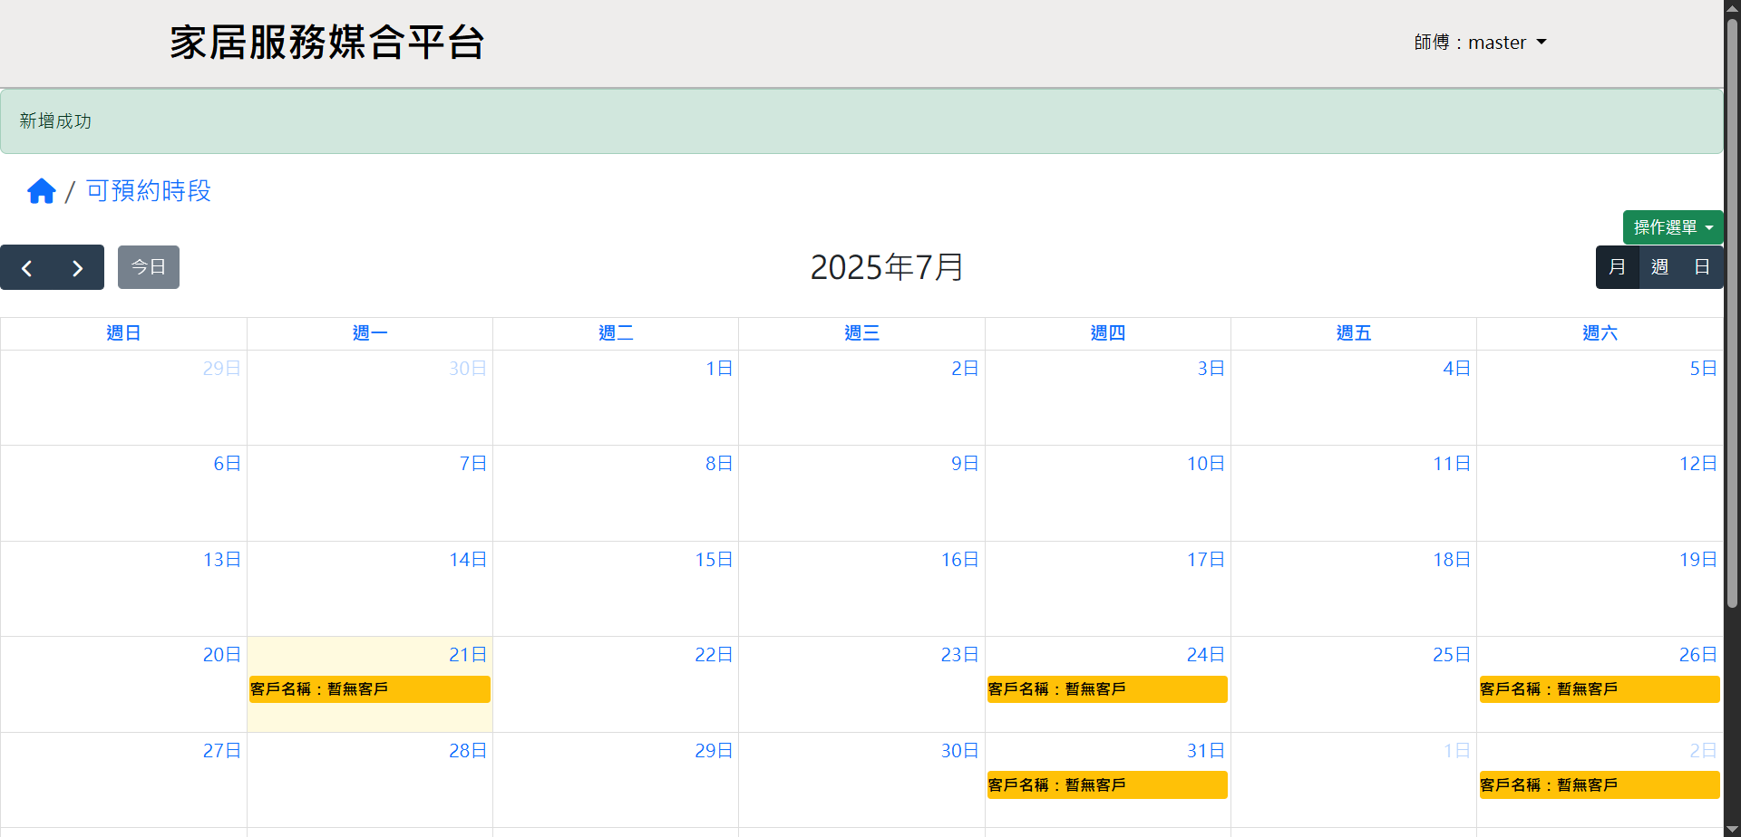Click the 週三 column header
Image resolution: width=1741 pixels, height=837 pixels.
(x=861, y=333)
